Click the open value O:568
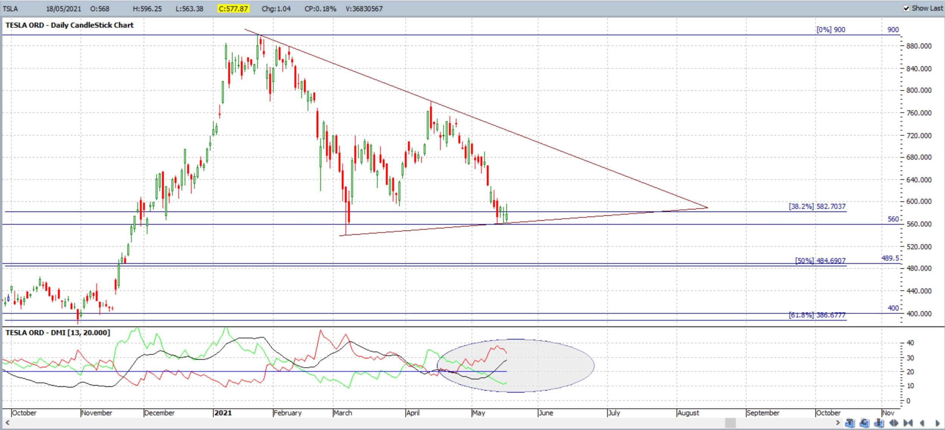 (x=100, y=9)
